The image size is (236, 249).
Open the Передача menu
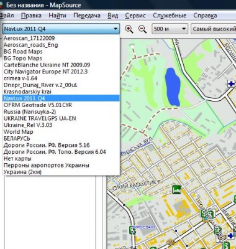(x=87, y=16)
